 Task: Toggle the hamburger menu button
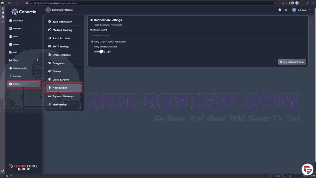[x=48, y=10]
